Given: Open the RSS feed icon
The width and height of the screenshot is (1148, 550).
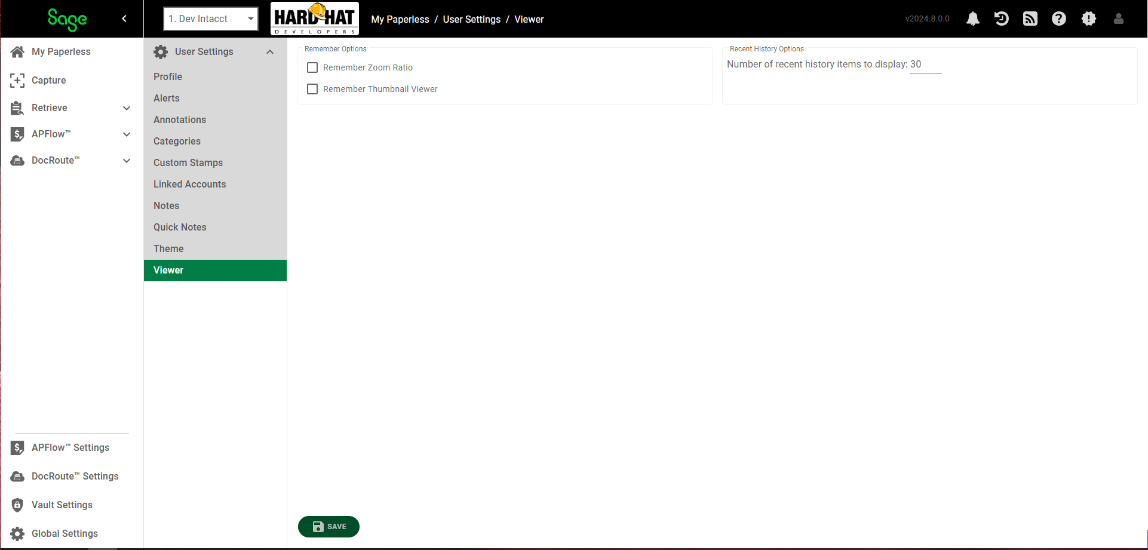Looking at the screenshot, I should [1030, 19].
